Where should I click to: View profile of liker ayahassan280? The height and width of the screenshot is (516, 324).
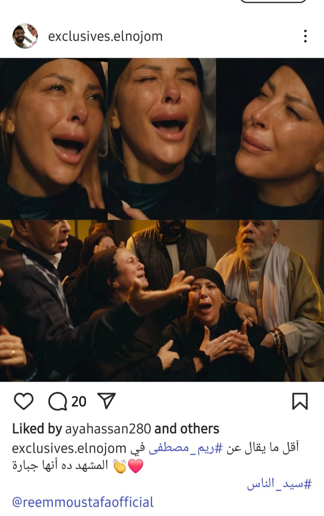[108, 429]
